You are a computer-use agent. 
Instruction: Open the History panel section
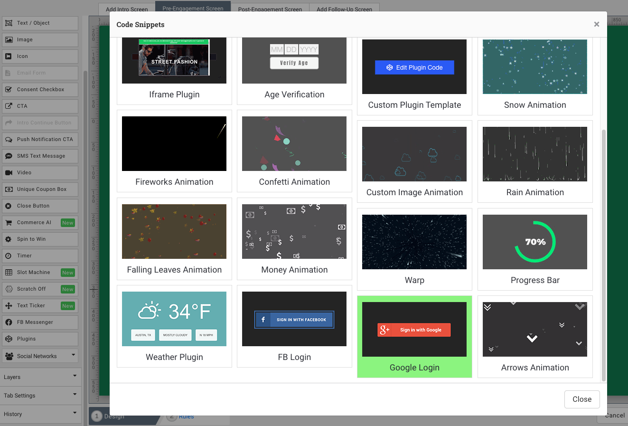(x=40, y=414)
